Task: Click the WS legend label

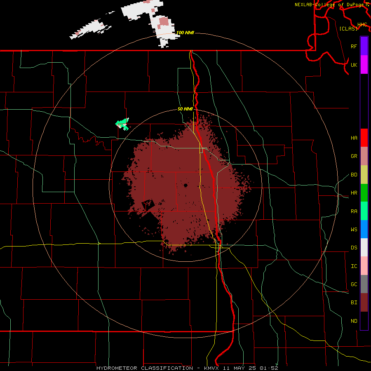Action: point(354,229)
